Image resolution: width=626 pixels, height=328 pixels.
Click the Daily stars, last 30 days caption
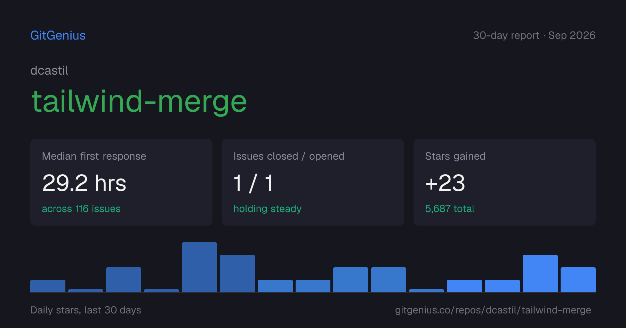pos(86,310)
